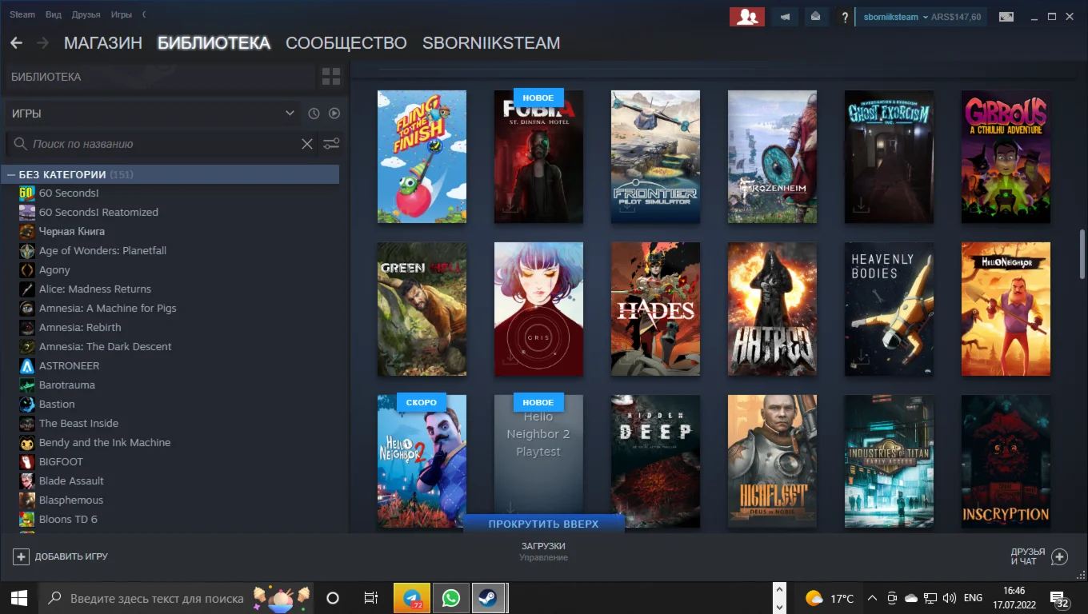The image size is (1088, 614).
Task: Click the Bastion game icon
Action: point(26,404)
